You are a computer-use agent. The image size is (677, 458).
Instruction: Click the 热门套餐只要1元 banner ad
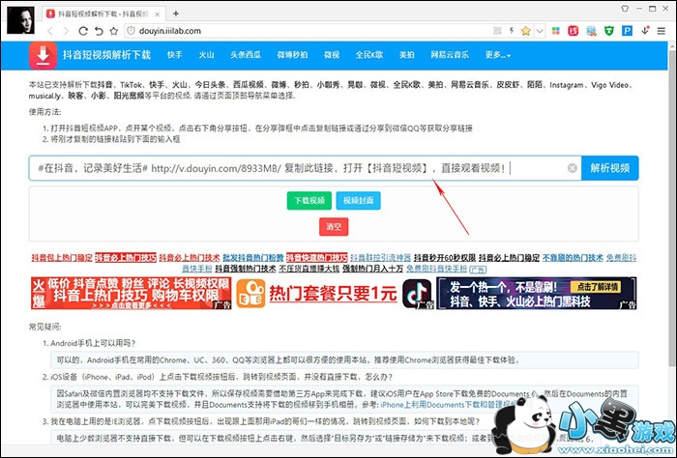click(333, 294)
